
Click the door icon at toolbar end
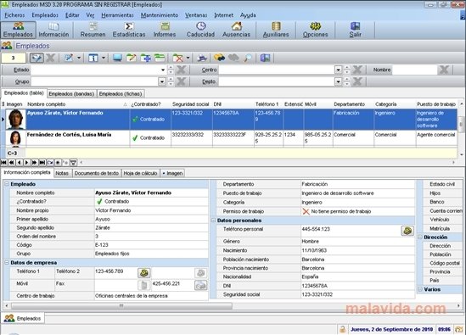(265, 58)
